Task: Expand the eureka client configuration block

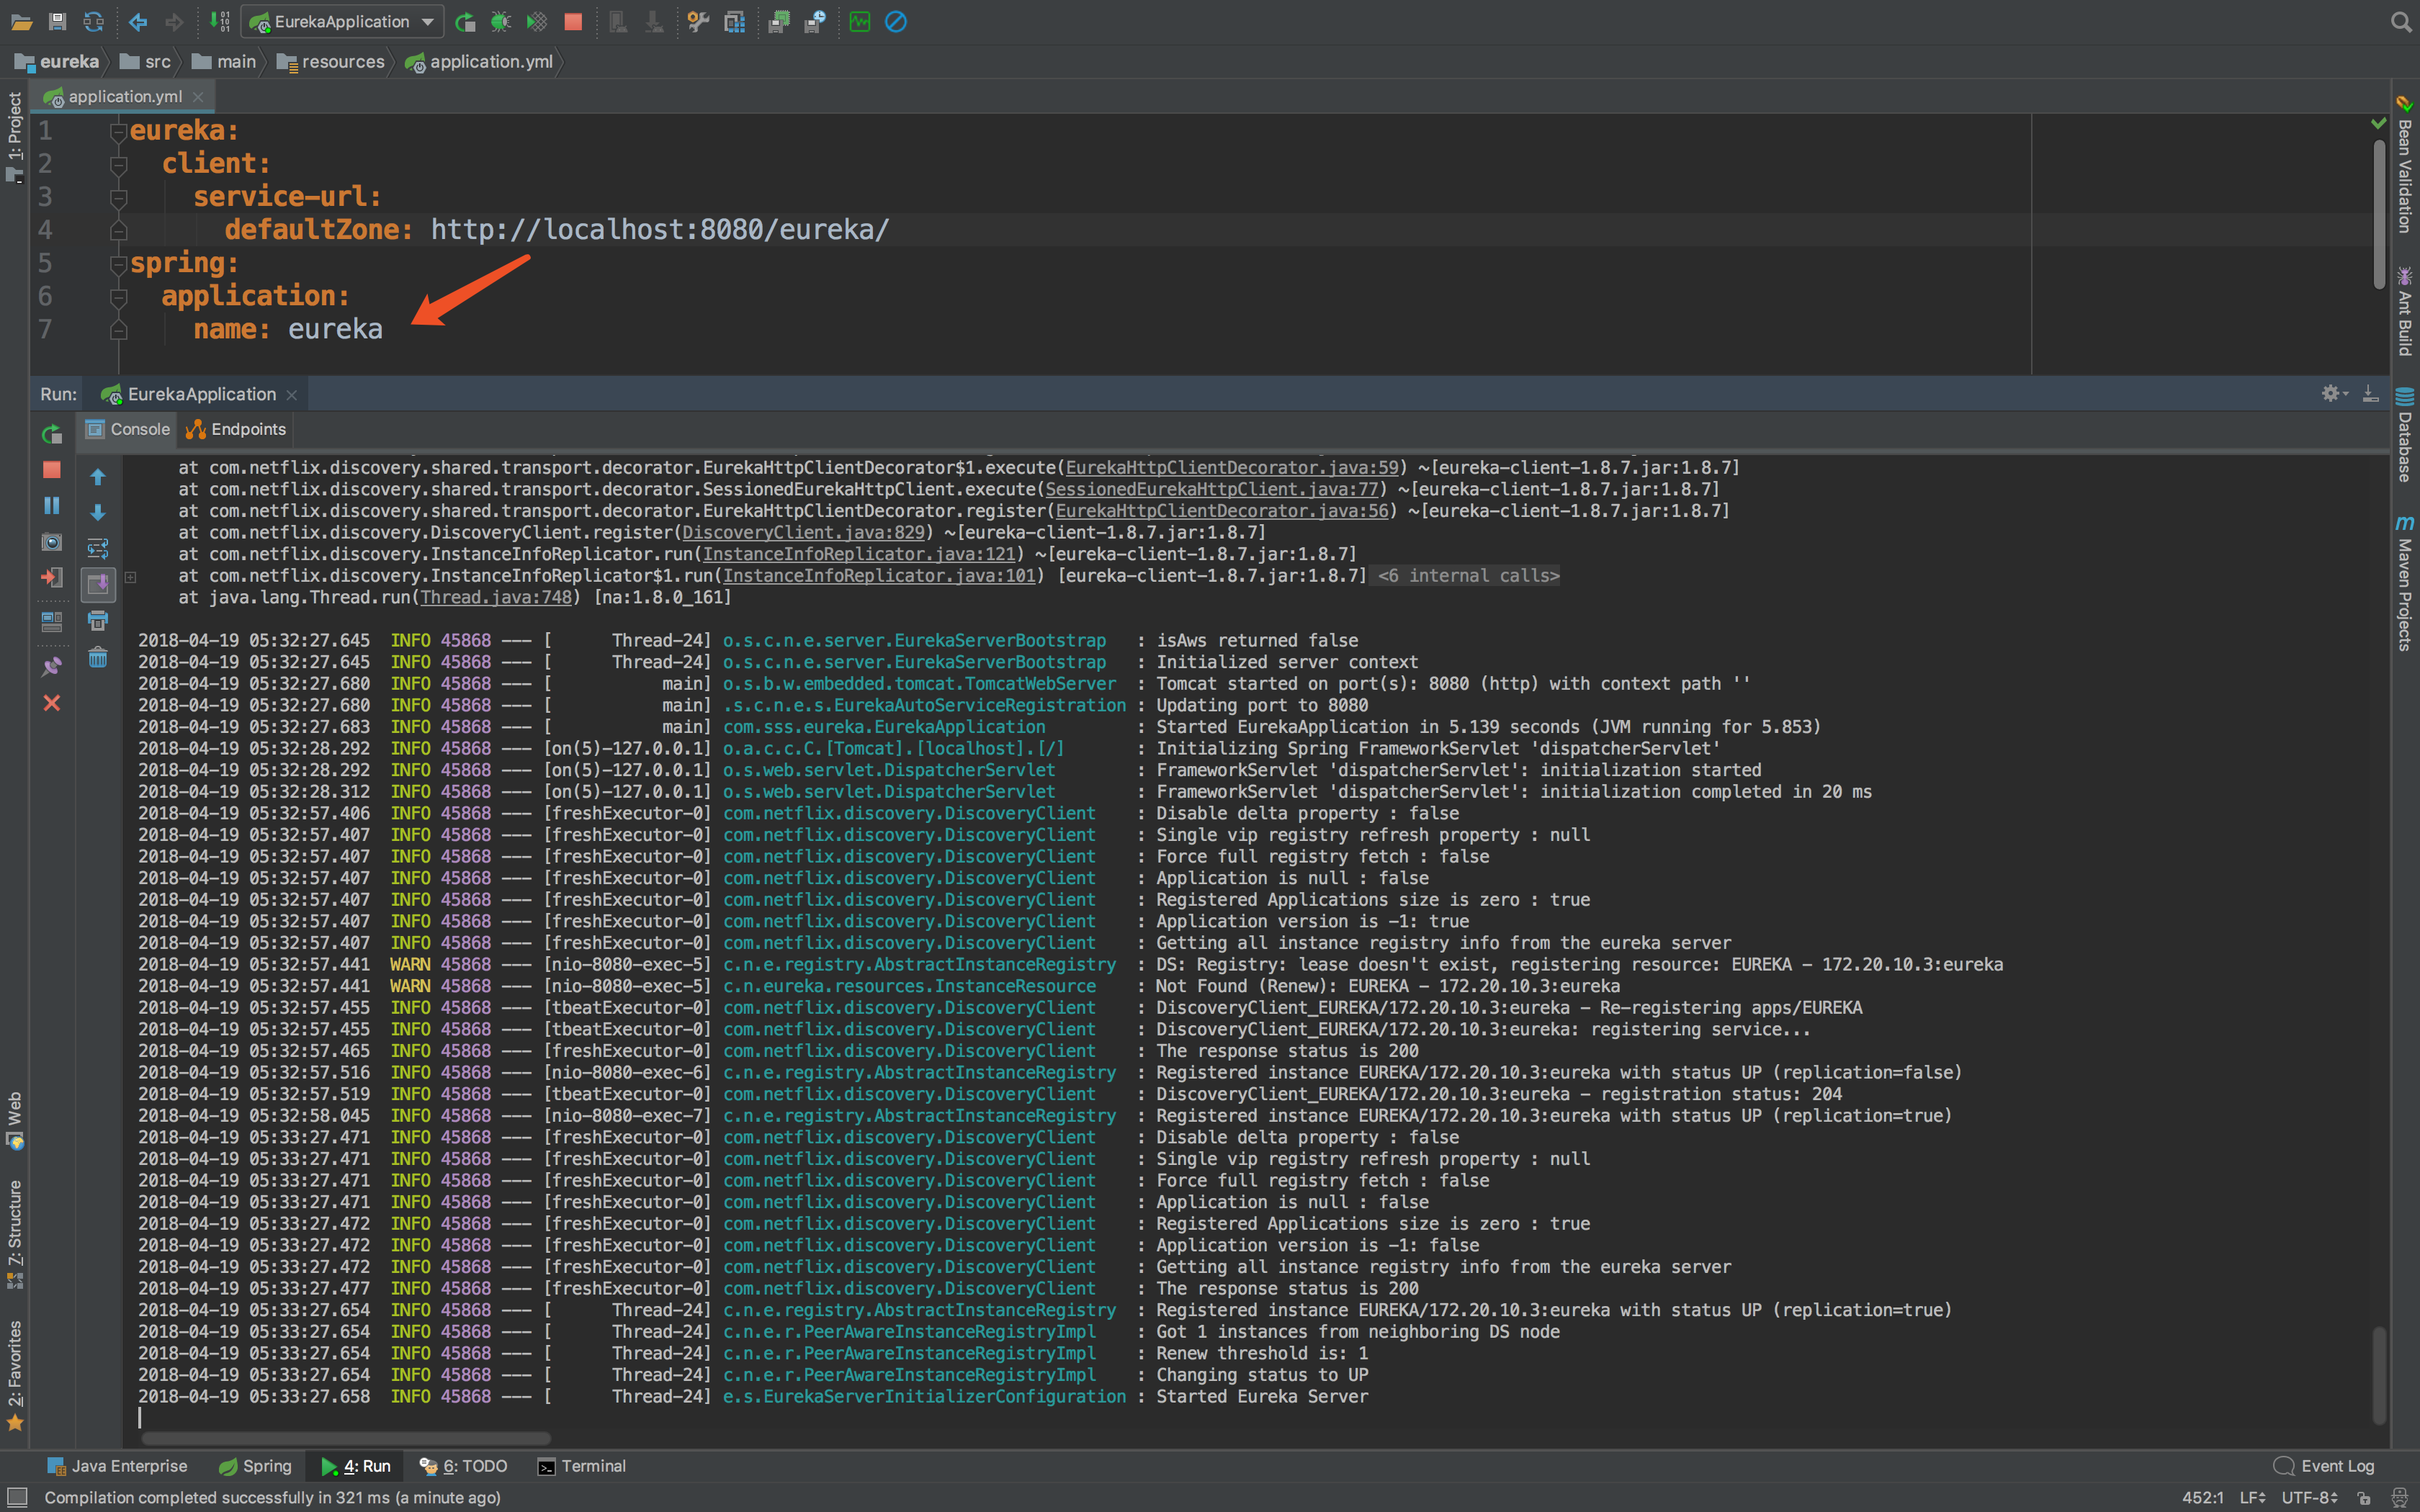Action: point(109,162)
